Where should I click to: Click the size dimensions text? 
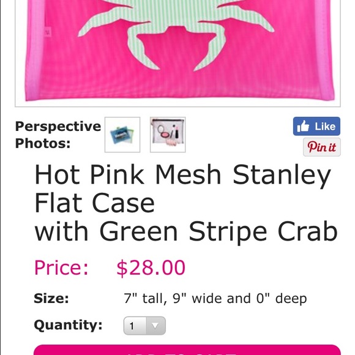pyautogui.click(x=215, y=299)
